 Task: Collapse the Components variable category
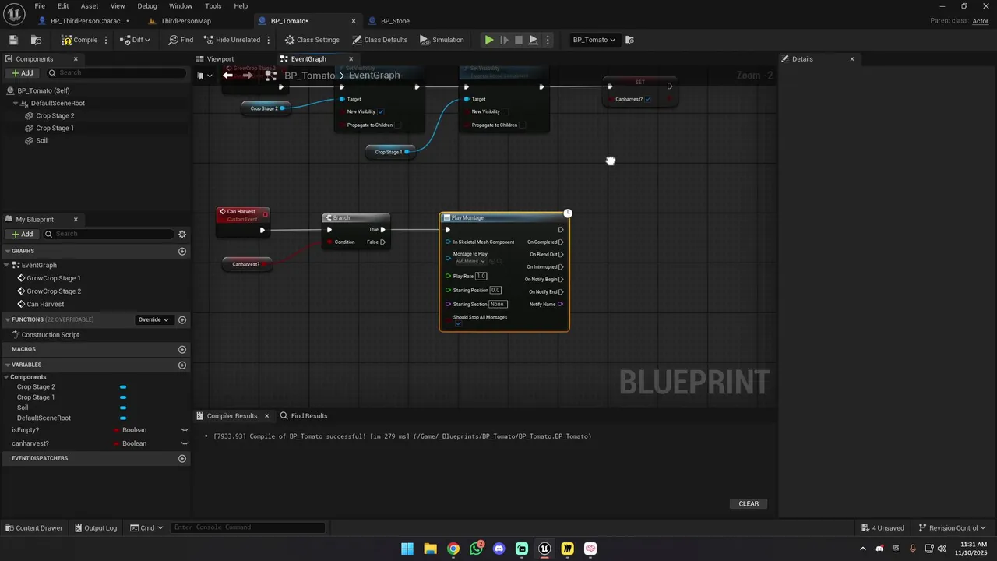click(x=6, y=377)
